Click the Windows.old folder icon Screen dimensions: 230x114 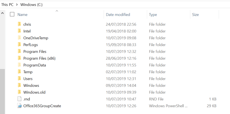19,92
